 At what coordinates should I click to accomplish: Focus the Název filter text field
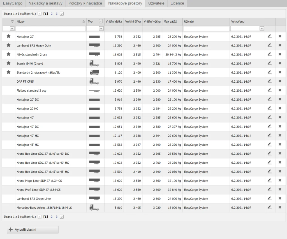[51, 29]
